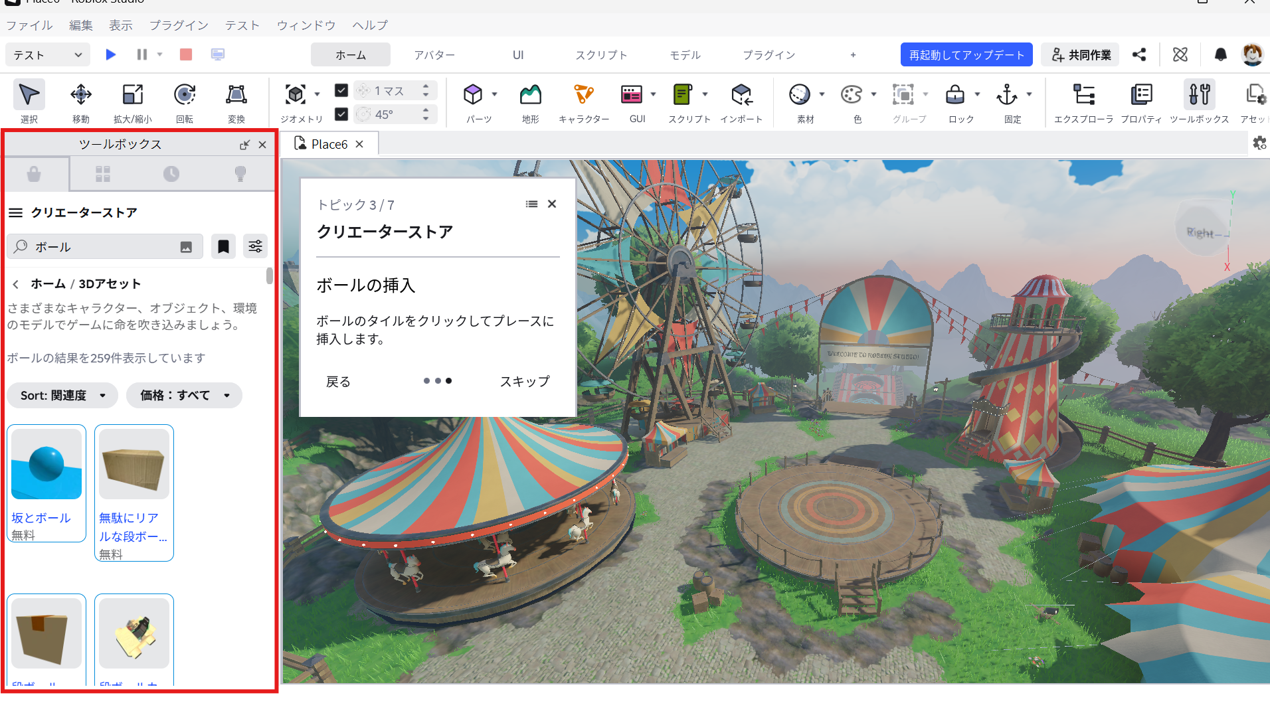Screen dimensions: 1270x713
Task: Click the ホーム breadcrumb link
Action: click(x=48, y=283)
